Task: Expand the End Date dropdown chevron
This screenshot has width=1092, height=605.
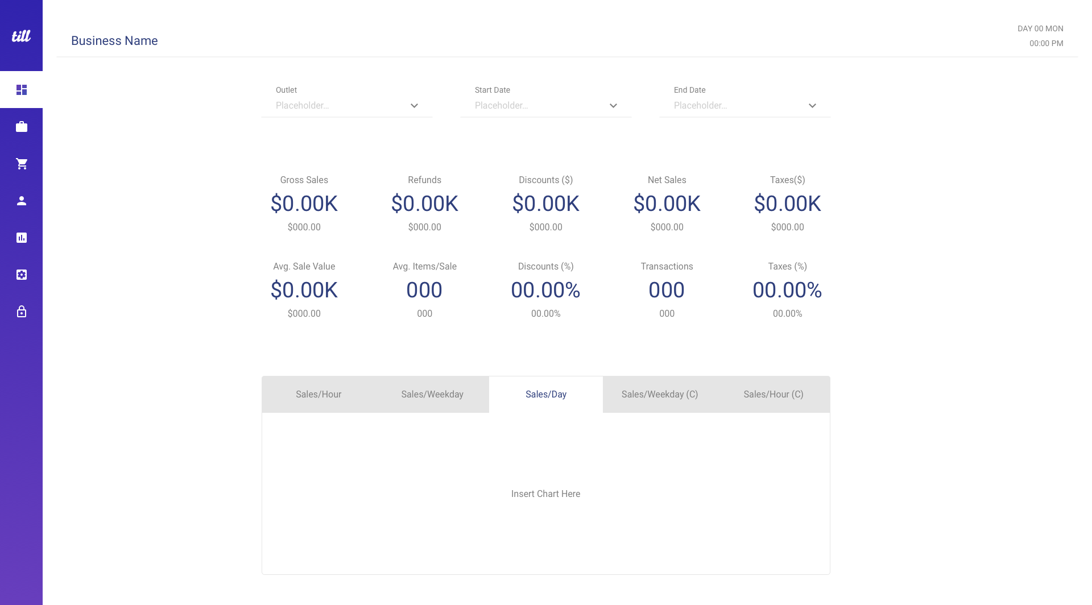Action: pyautogui.click(x=812, y=106)
